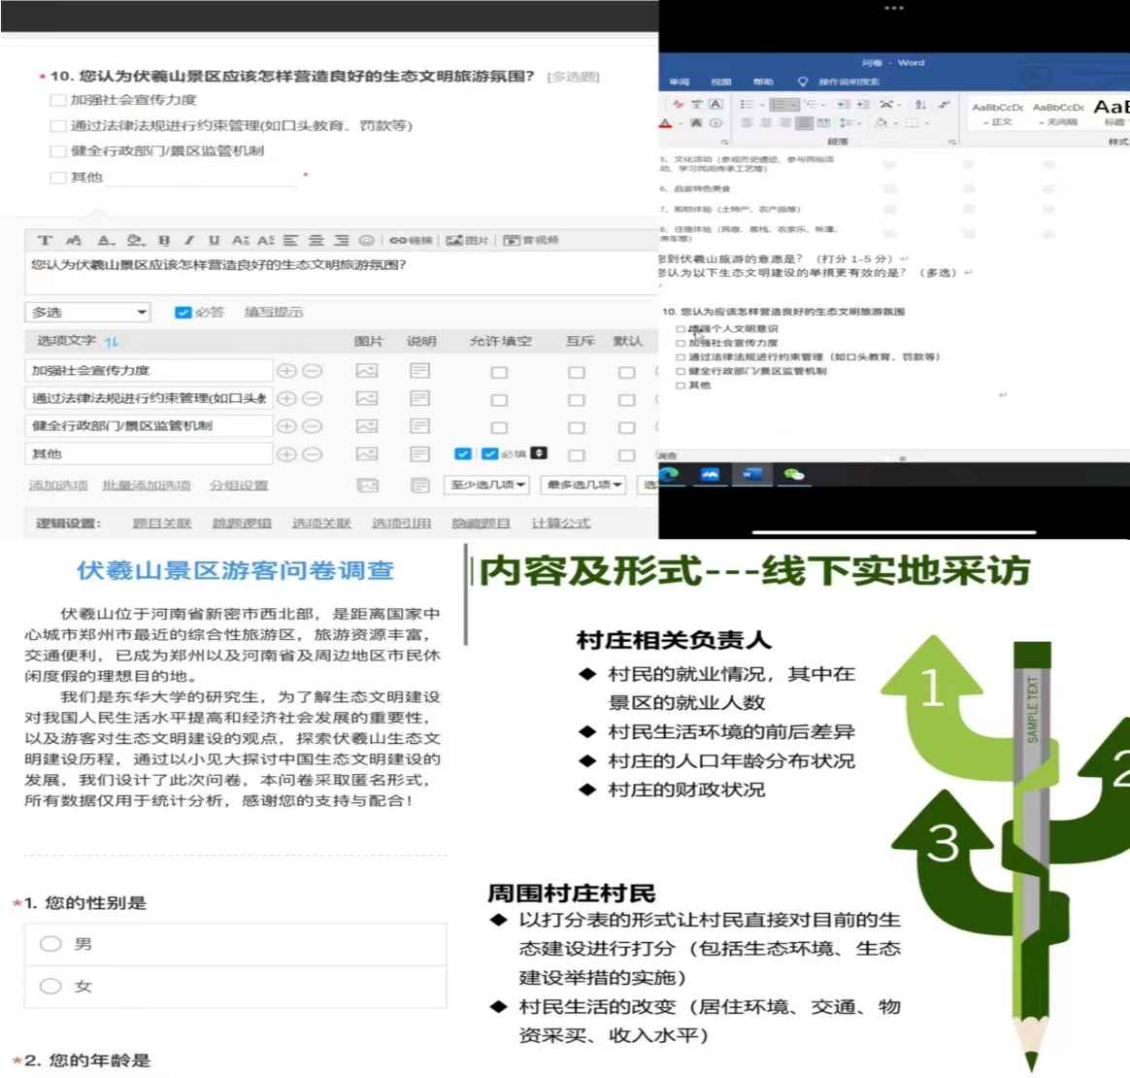Uncheck the 必答 required checkbox
This screenshot has height=1078, width=1130.
click(183, 313)
